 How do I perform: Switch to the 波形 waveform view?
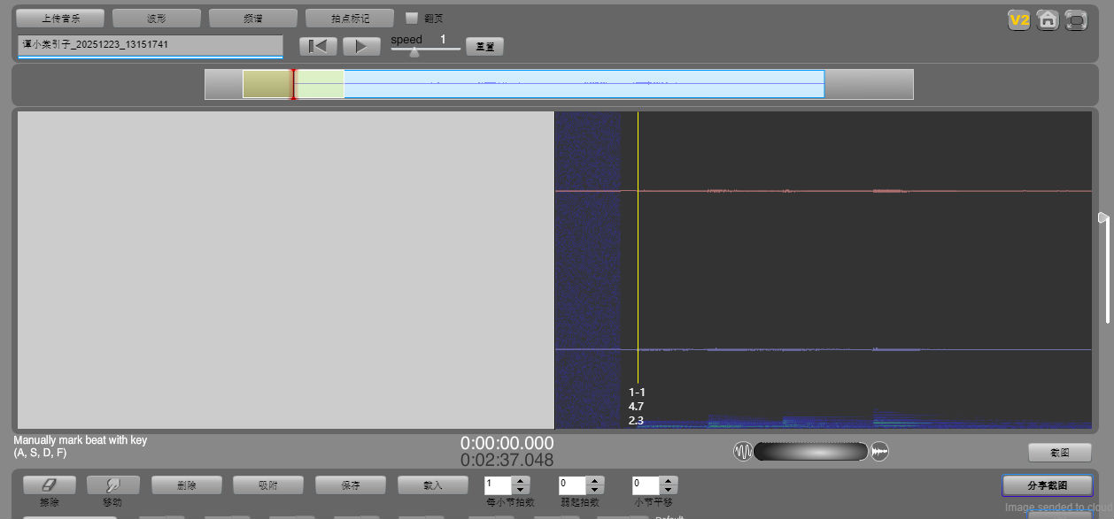coord(157,18)
